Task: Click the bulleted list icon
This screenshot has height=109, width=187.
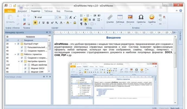Action: [81, 15]
